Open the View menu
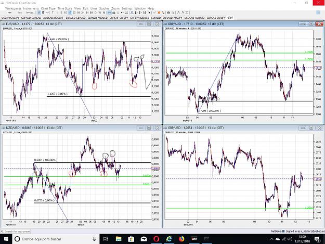Viewport: 325px width, 244px height. tap(77, 8)
